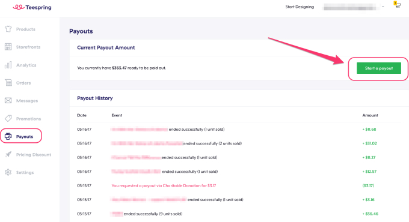
Task: Open the Analytics menu label
Action: [x=26, y=65]
